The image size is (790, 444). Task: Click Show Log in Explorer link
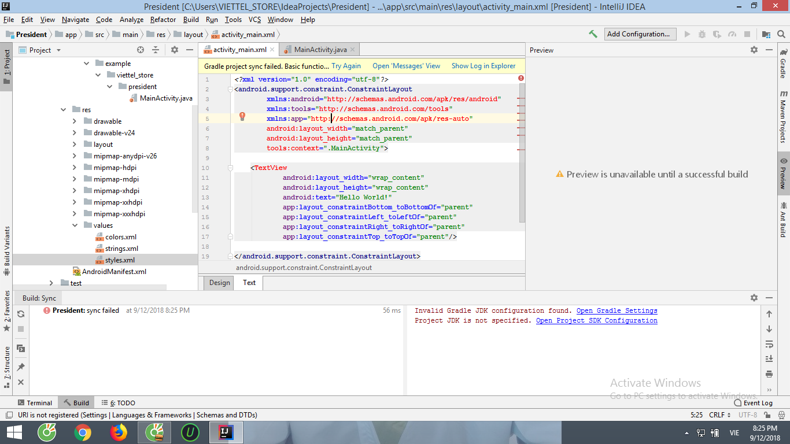pos(483,66)
